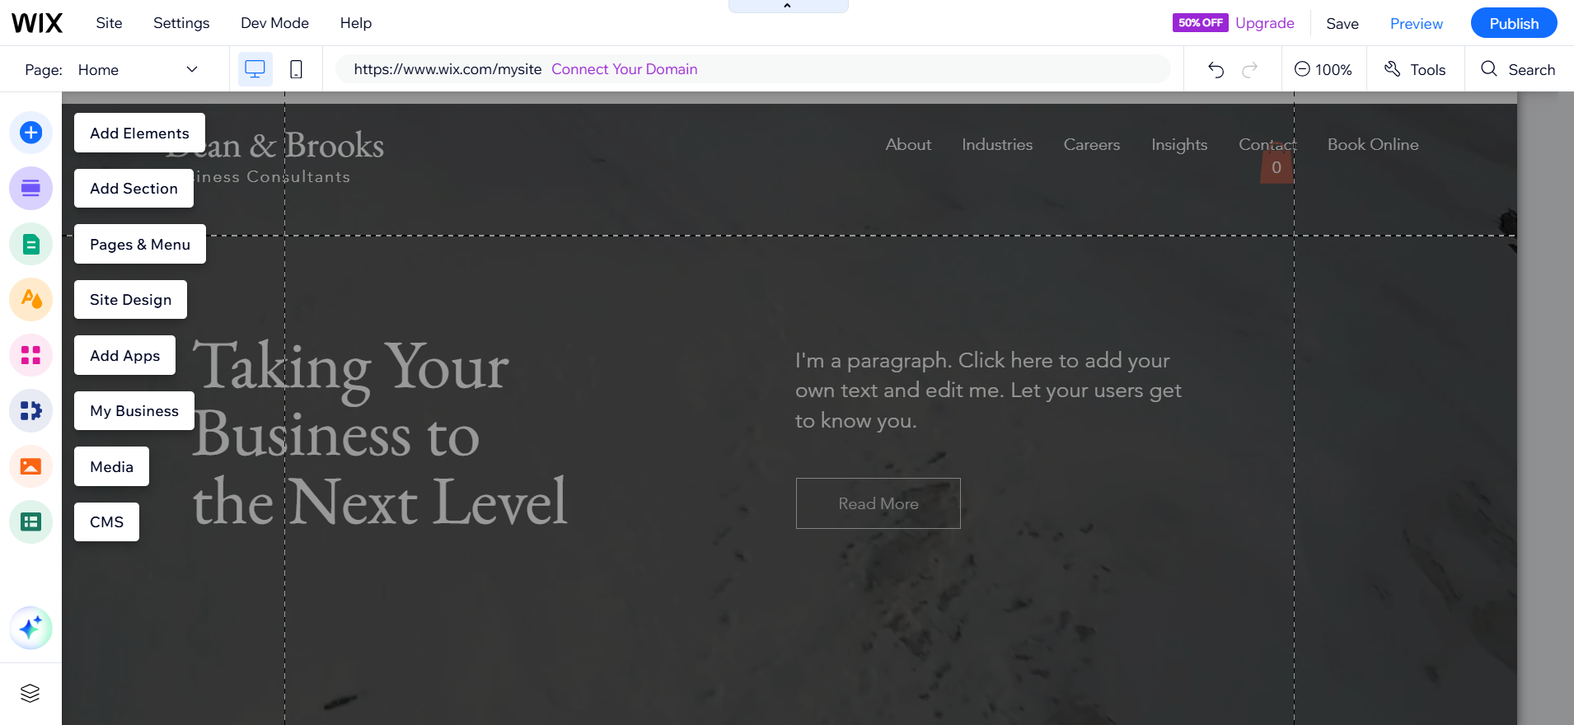Switch to mobile view icon
This screenshot has height=725, width=1574.
point(296,69)
